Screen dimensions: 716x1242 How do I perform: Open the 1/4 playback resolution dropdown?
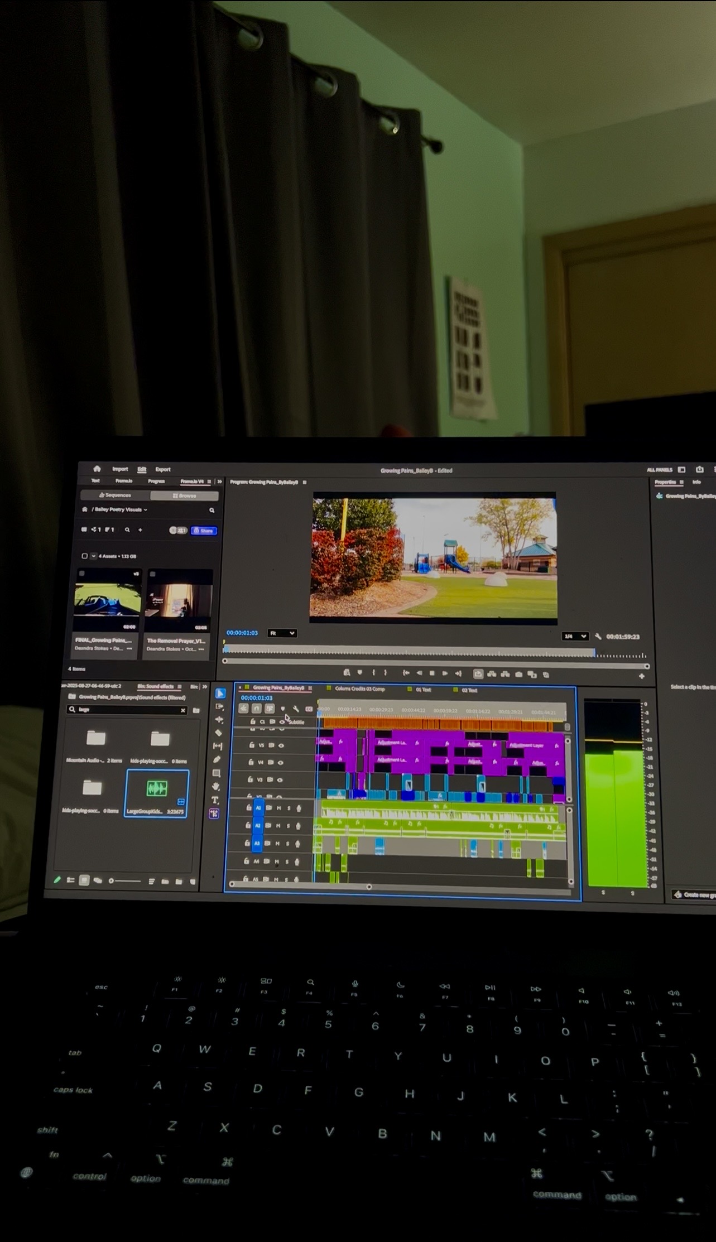point(575,636)
